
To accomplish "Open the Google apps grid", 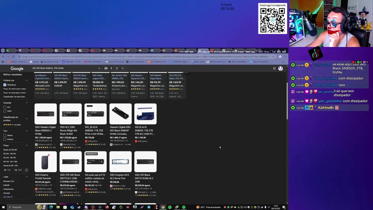I will pyautogui.click(x=274, y=68).
